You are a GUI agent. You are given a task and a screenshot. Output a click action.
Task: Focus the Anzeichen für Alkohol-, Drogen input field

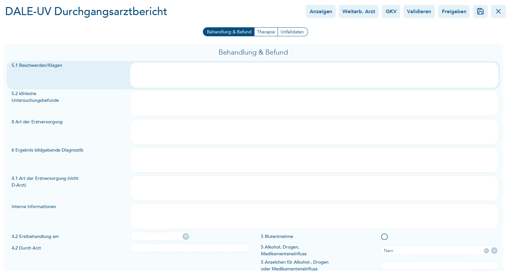pos(439,266)
